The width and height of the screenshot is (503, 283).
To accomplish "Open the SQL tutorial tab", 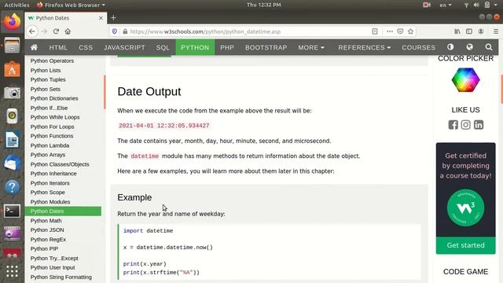I will click(163, 47).
